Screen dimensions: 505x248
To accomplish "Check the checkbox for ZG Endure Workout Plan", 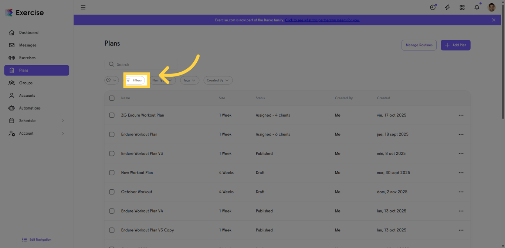I will coord(112,115).
